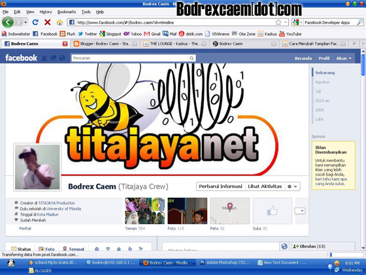Open the gear settings dropdown on the profile
366x275 pixels.
pos(292,187)
